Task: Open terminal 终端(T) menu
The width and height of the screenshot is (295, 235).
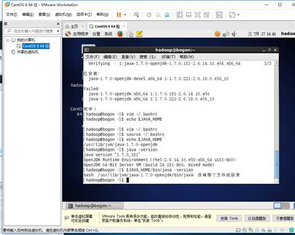Action: click(x=168, y=57)
